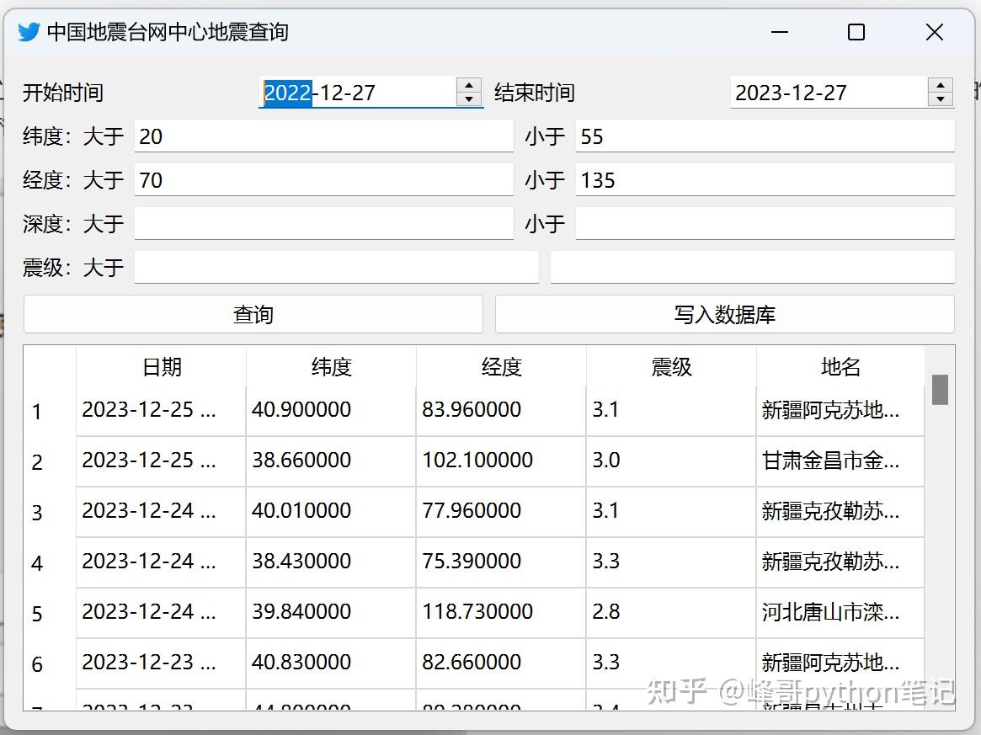Click place cell 甘肃金昌市金...
The height and width of the screenshot is (735, 981).
click(x=840, y=461)
